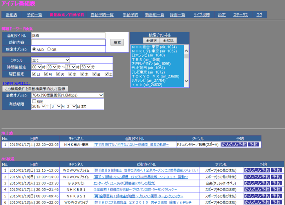Click かんたん予約 for BSジャパン 23:00 program
This screenshot has height=205, width=285.
point(257,183)
